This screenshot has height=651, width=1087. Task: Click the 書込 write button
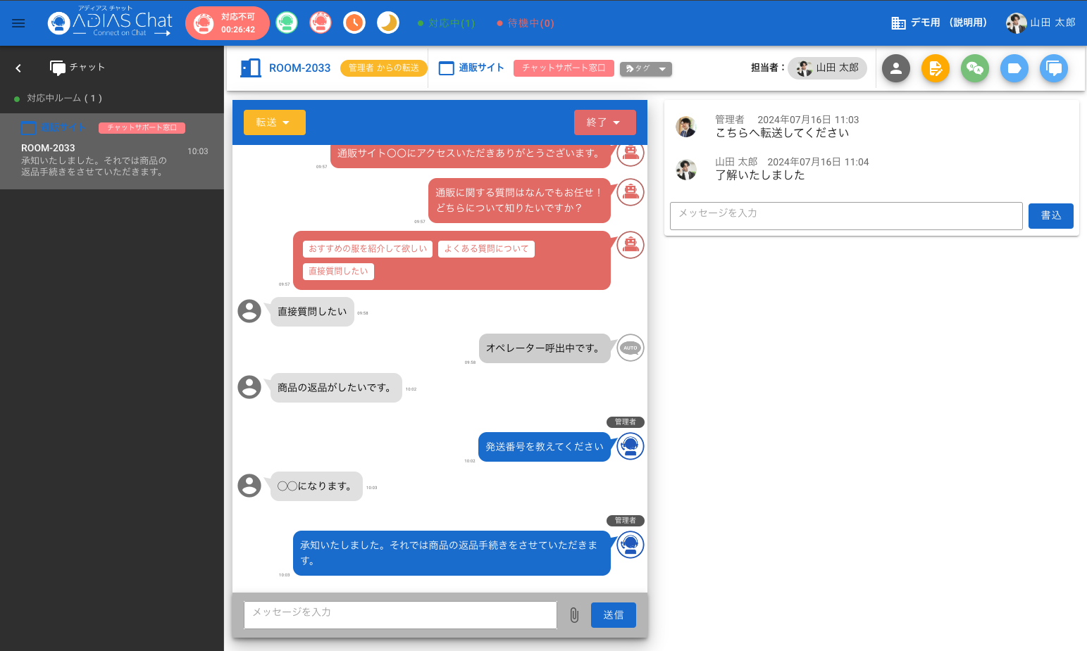(x=1050, y=216)
